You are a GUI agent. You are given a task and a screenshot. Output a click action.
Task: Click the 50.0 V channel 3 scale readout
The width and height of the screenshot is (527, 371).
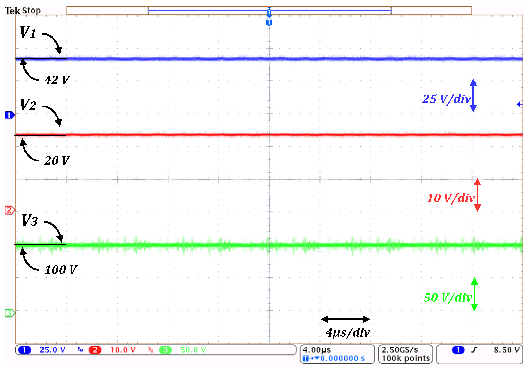(193, 350)
